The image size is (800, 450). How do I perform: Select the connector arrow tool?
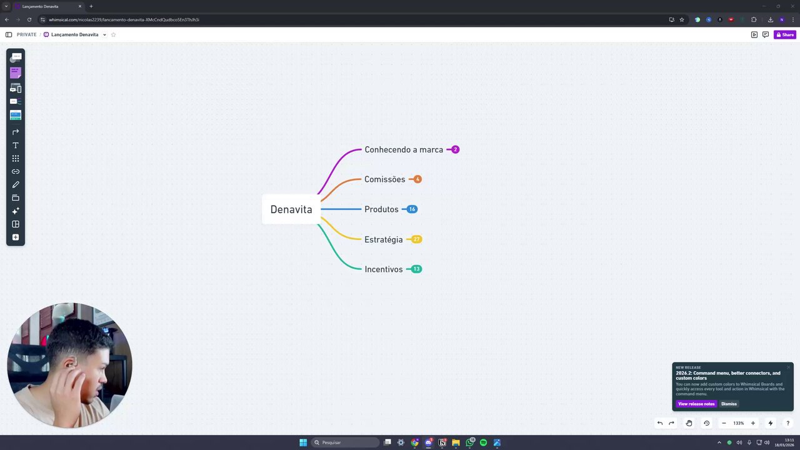coord(16,132)
